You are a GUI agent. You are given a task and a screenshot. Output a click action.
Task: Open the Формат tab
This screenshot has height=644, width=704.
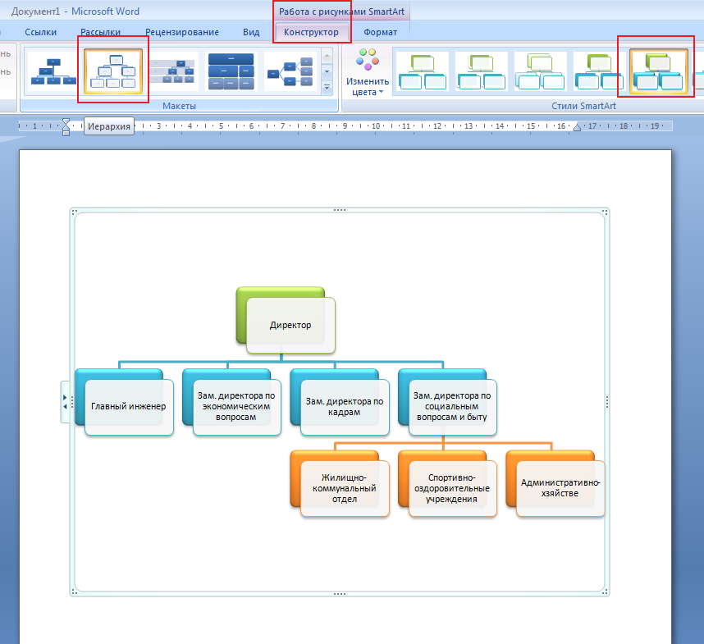click(380, 32)
